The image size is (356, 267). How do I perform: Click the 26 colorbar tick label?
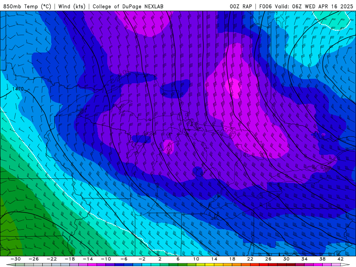point(268,259)
